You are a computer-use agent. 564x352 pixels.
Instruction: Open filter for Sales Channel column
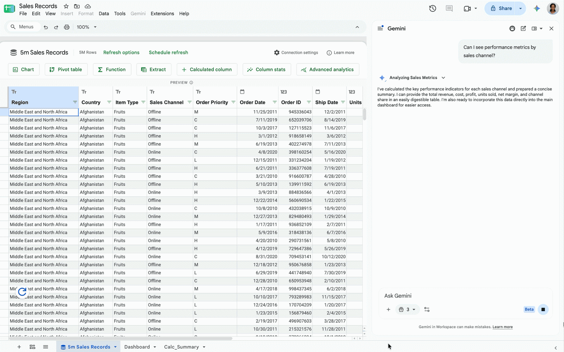[x=190, y=102]
